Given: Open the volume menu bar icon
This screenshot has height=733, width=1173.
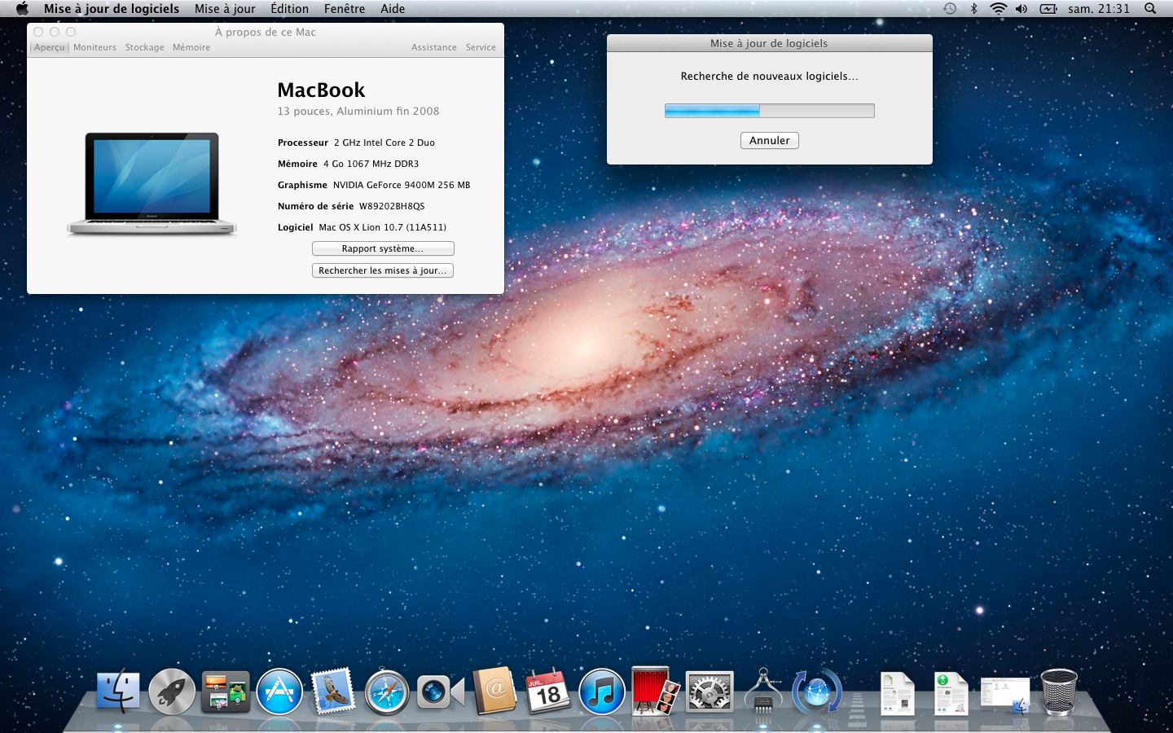Looking at the screenshot, I should pyautogui.click(x=1021, y=9).
